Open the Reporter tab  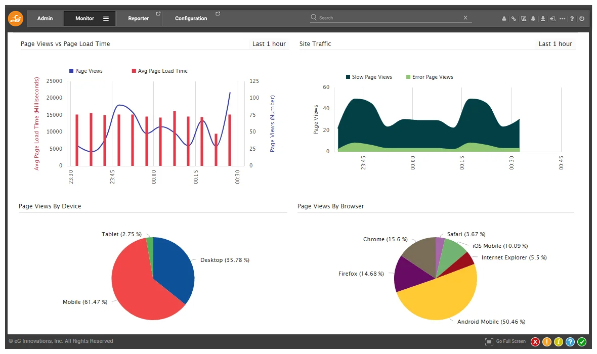pyautogui.click(x=138, y=18)
